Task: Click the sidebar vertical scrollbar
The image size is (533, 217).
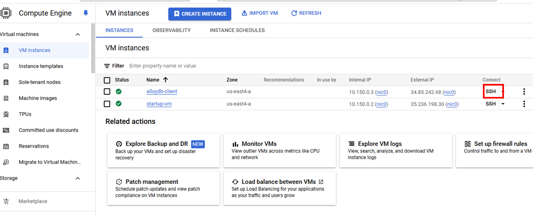Action: [x=93, y=48]
